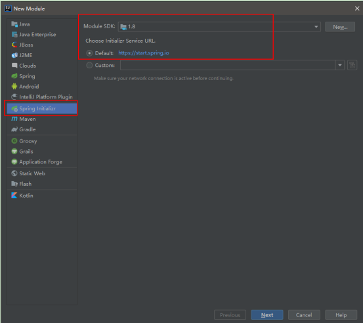This screenshot has width=363, height=323.
Task: Select the JBoss module icon
Action: [14, 45]
